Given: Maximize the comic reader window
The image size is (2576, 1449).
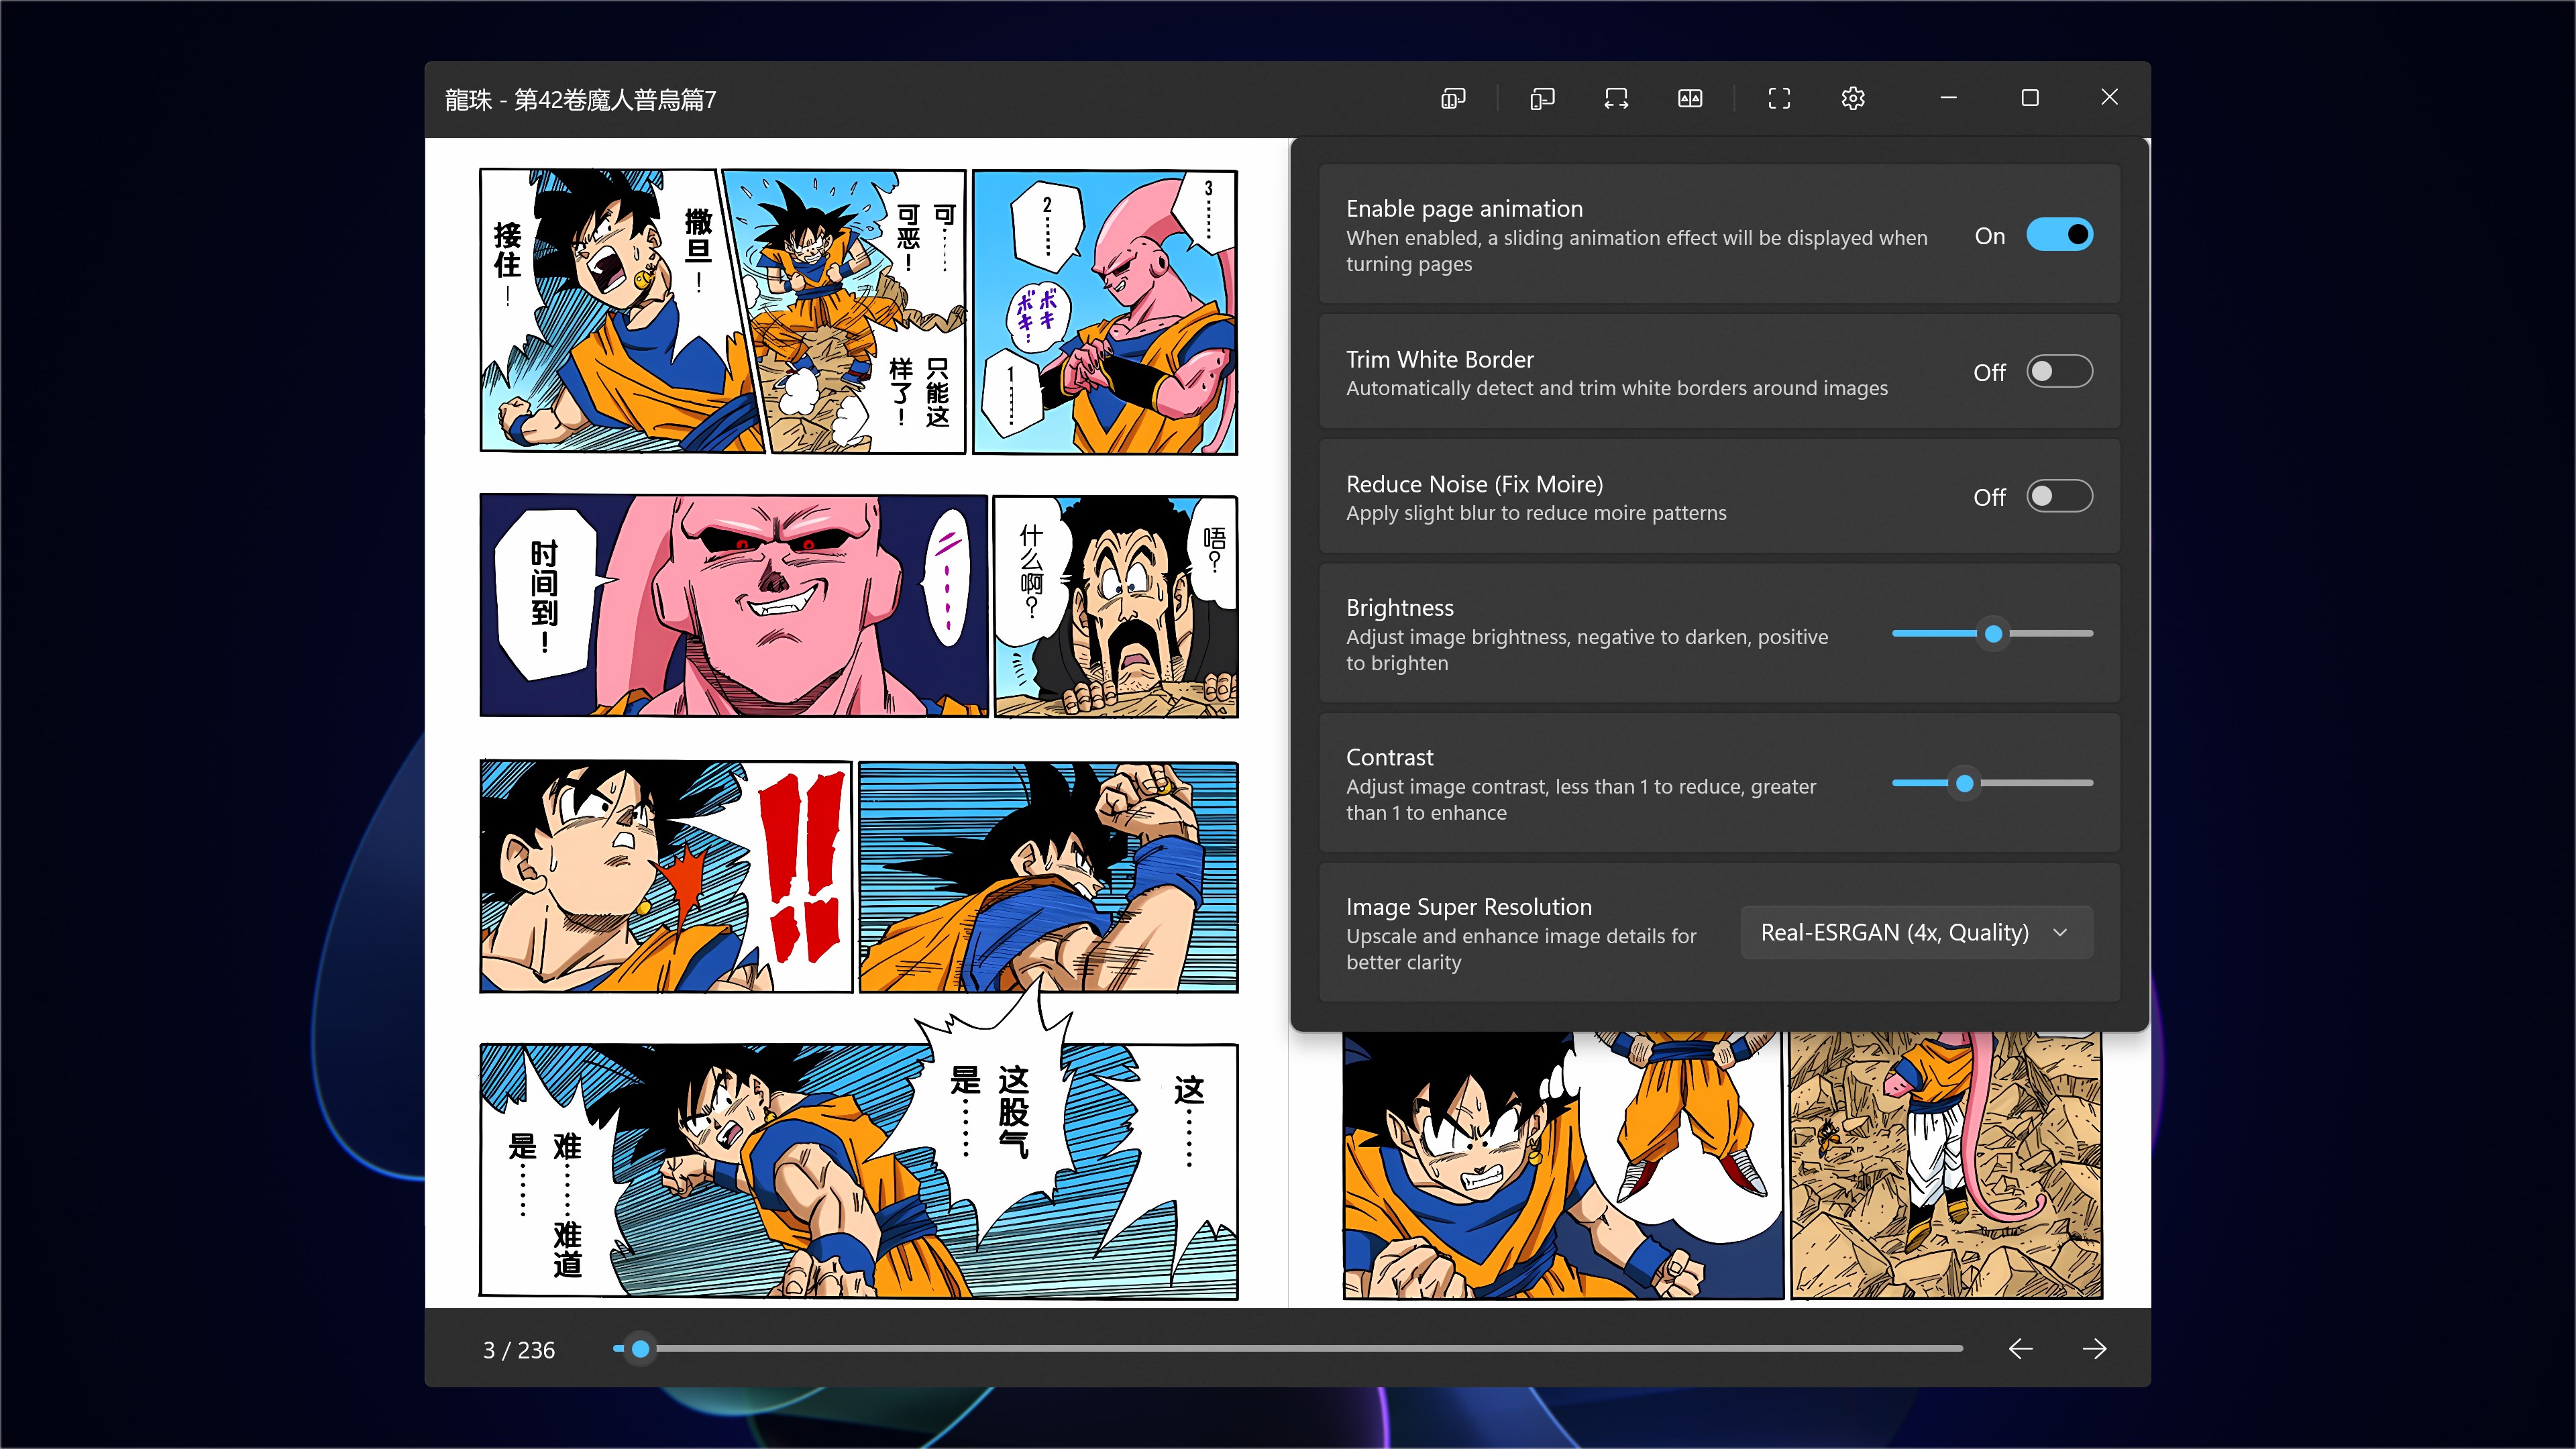Looking at the screenshot, I should coord(2029,98).
